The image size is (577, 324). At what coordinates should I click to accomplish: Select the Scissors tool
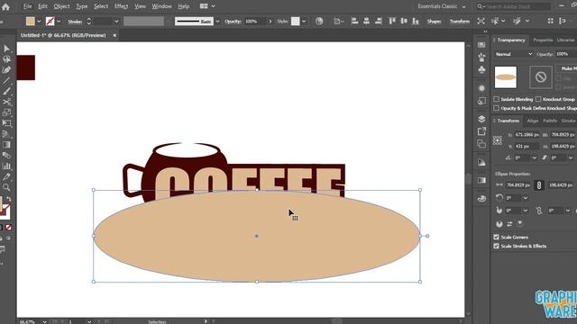pyautogui.click(x=6, y=102)
